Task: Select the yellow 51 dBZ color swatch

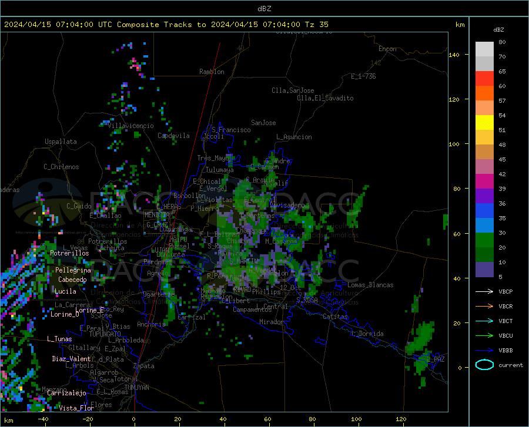Action: (x=484, y=123)
